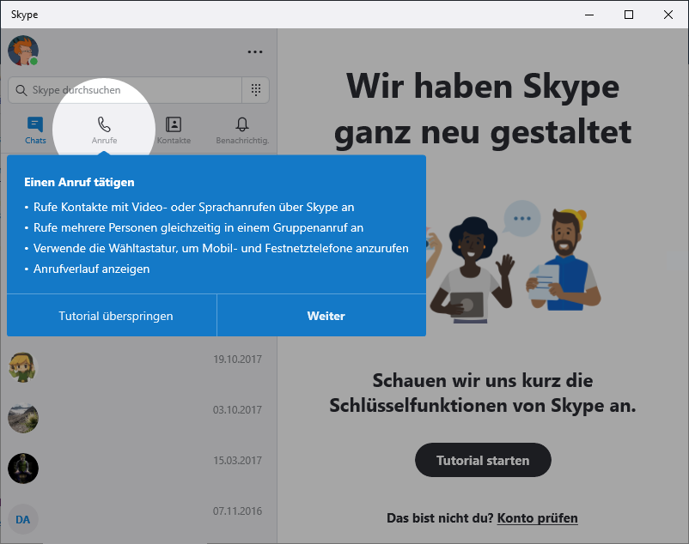The image size is (689, 544).
Task: Open your profile avatar picture
Action: 23,51
